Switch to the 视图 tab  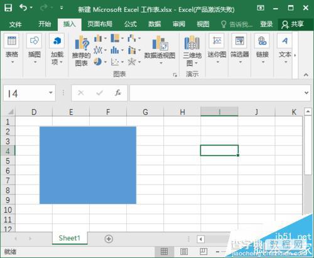pyautogui.click(x=203, y=24)
